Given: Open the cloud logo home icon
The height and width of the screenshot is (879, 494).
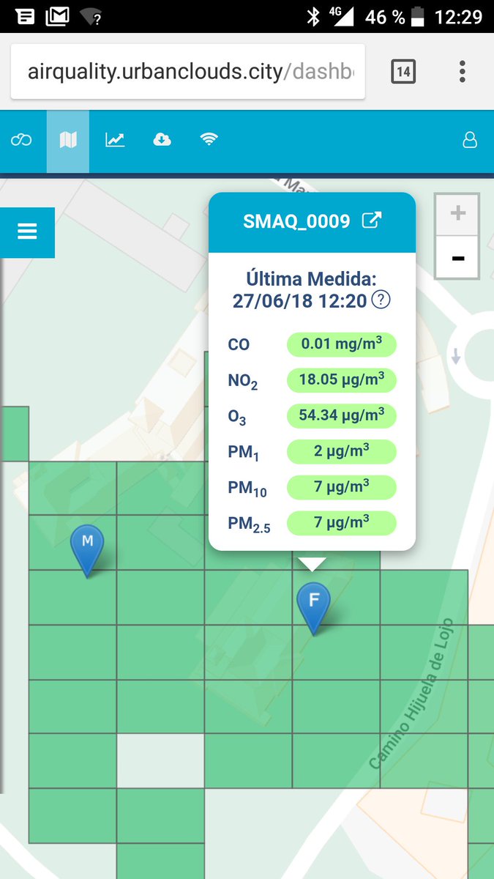Looking at the screenshot, I should [x=21, y=140].
